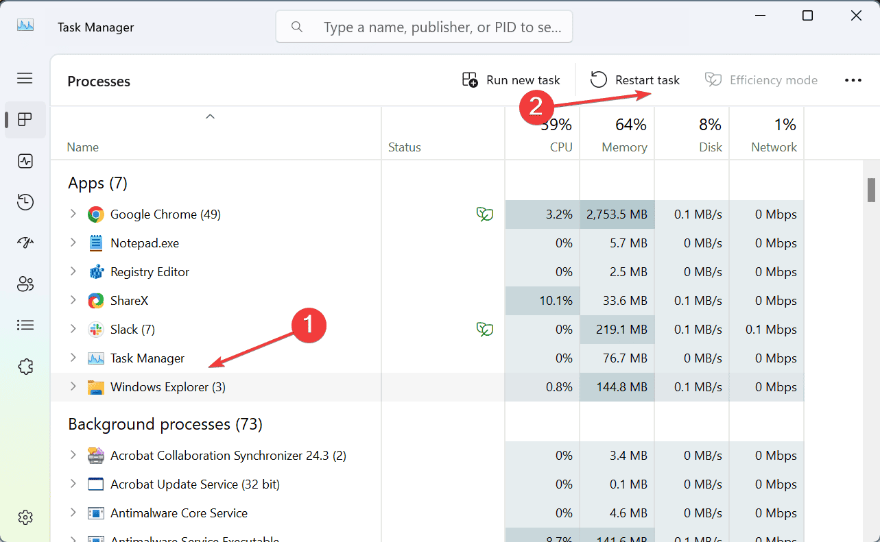The width and height of the screenshot is (880, 542).
Task: Expand the Registry Editor process group
Action: click(73, 272)
